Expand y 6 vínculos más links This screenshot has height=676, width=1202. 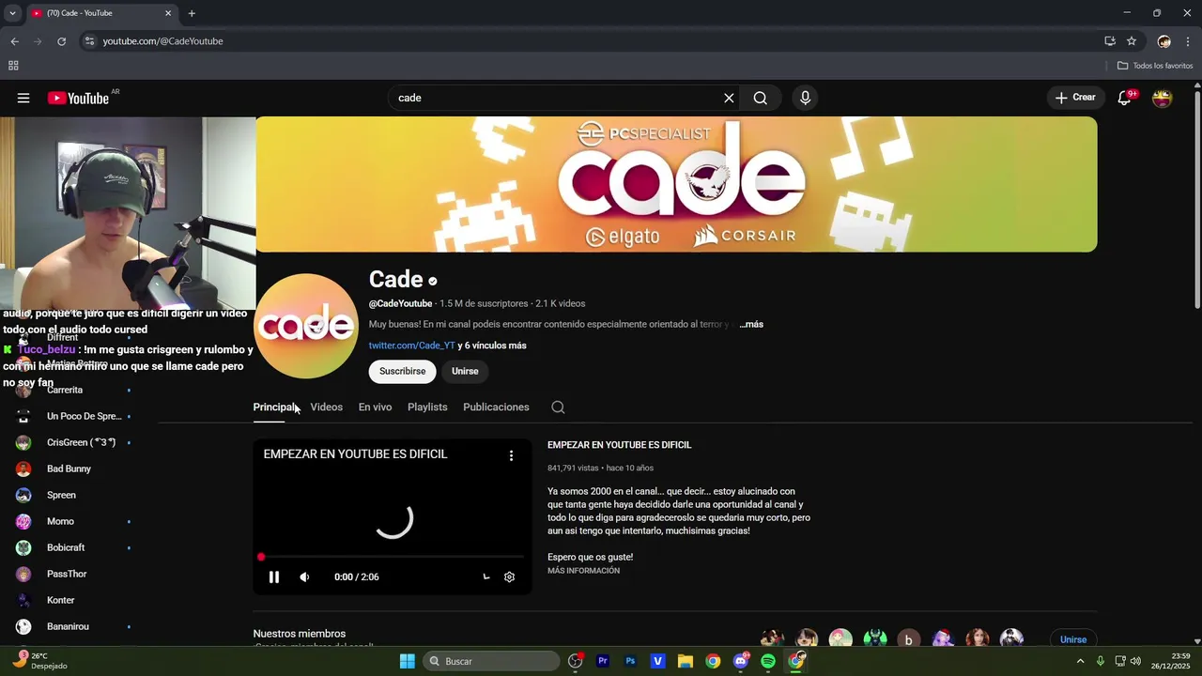(492, 346)
